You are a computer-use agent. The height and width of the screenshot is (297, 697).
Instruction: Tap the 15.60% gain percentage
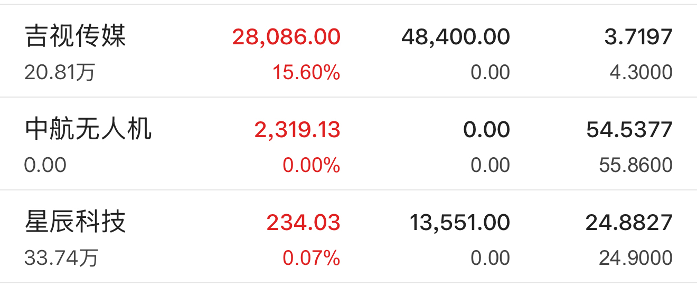point(306,72)
